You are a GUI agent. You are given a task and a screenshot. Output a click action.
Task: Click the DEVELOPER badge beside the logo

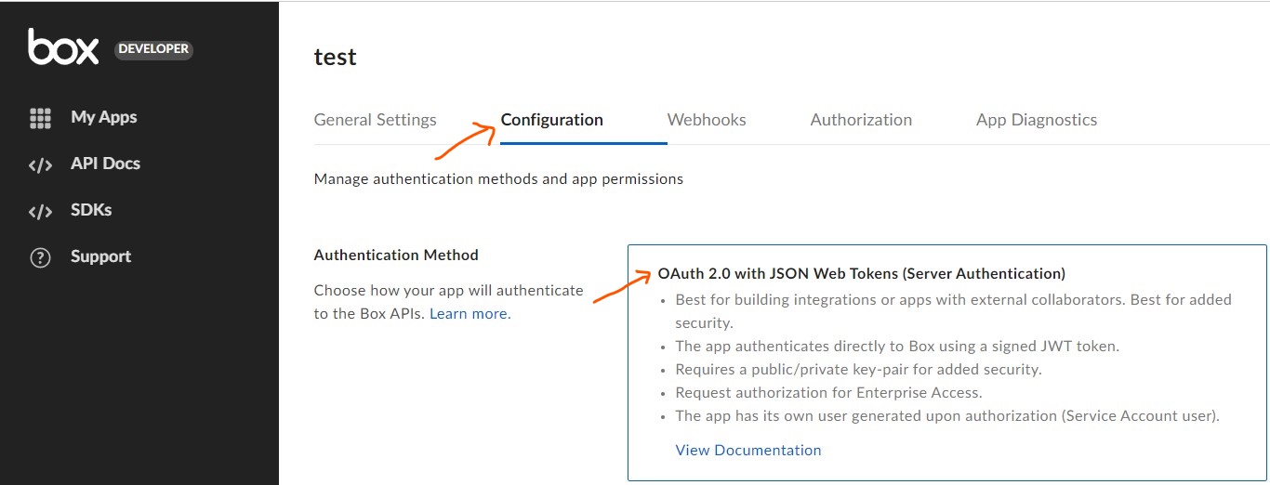(x=153, y=49)
